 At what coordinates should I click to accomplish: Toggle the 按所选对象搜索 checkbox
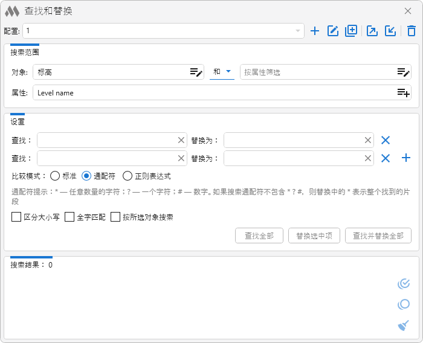pyautogui.click(x=115, y=217)
